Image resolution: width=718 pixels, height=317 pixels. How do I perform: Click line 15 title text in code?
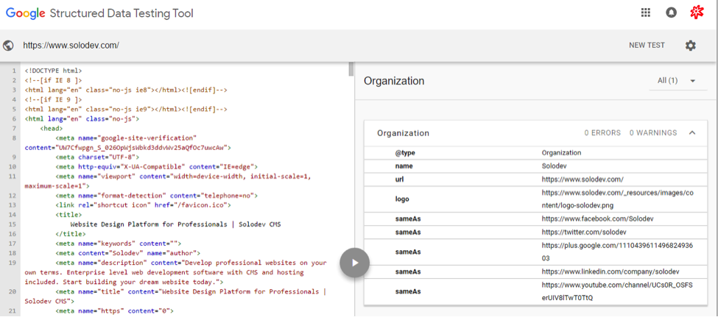[x=175, y=224]
